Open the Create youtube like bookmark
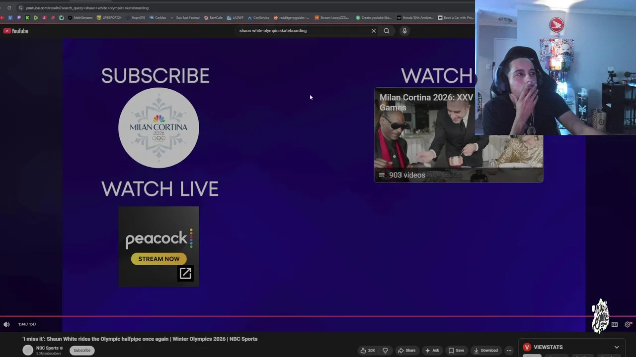The width and height of the screenshot is (636, 357). click(x=374, y=18)
